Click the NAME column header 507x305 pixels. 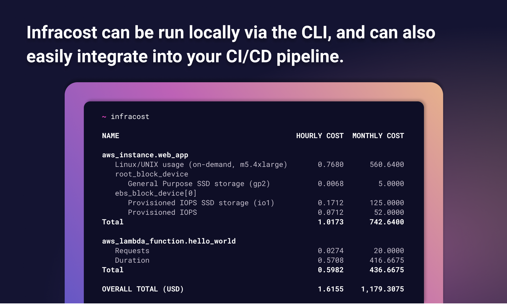111,136
